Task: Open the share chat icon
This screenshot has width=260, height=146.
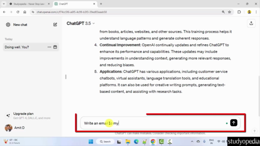Action: pyautogui.click(x=251, y=24)
